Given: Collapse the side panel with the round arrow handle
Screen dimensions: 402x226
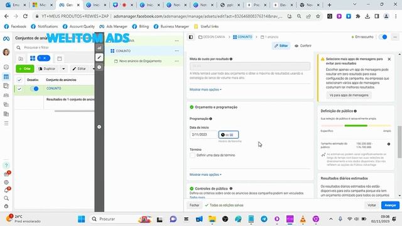Looking at the screenshot, I should click(x=99, y=127).
